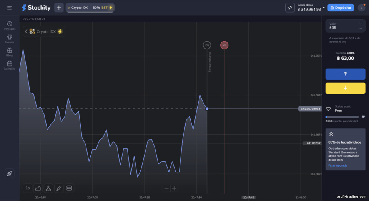Screen dimensions: 369x201
Task: Open the chart layout icon
Action: [69, 188]
